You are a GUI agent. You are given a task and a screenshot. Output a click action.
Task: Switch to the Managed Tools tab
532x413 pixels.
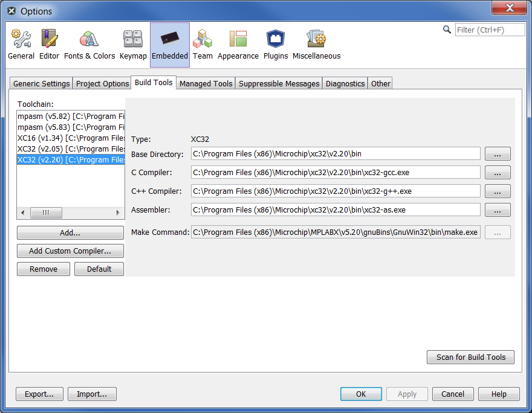coord(206,83)
